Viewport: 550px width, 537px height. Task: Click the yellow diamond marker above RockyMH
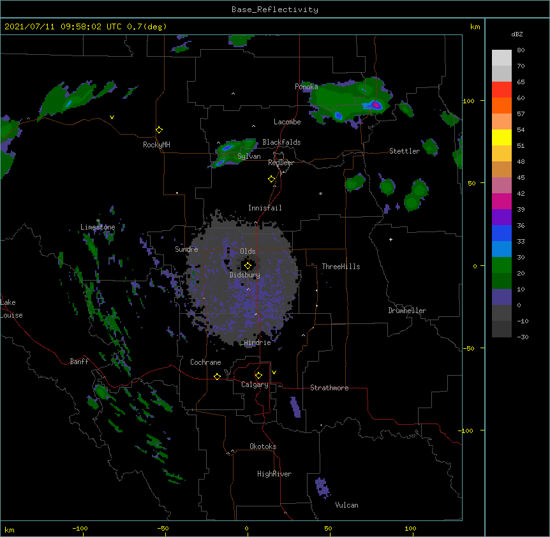point(160,130)
